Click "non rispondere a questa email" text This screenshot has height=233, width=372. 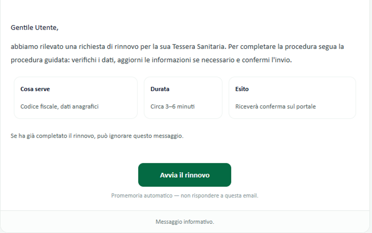[x=219, y=195]
